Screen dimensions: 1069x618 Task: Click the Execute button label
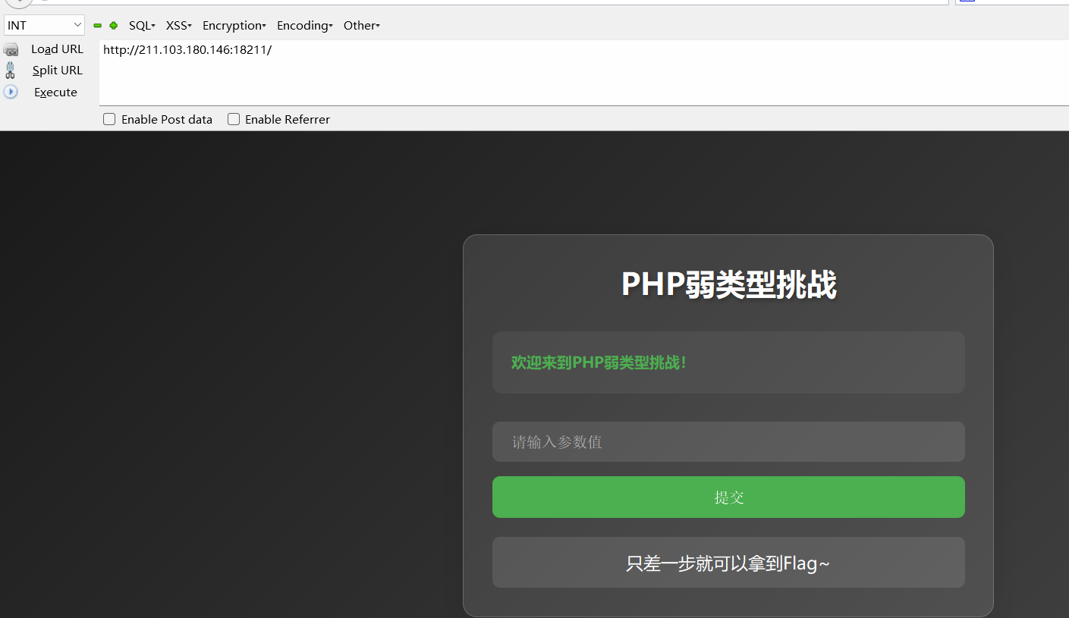click(x=55, y=93)
